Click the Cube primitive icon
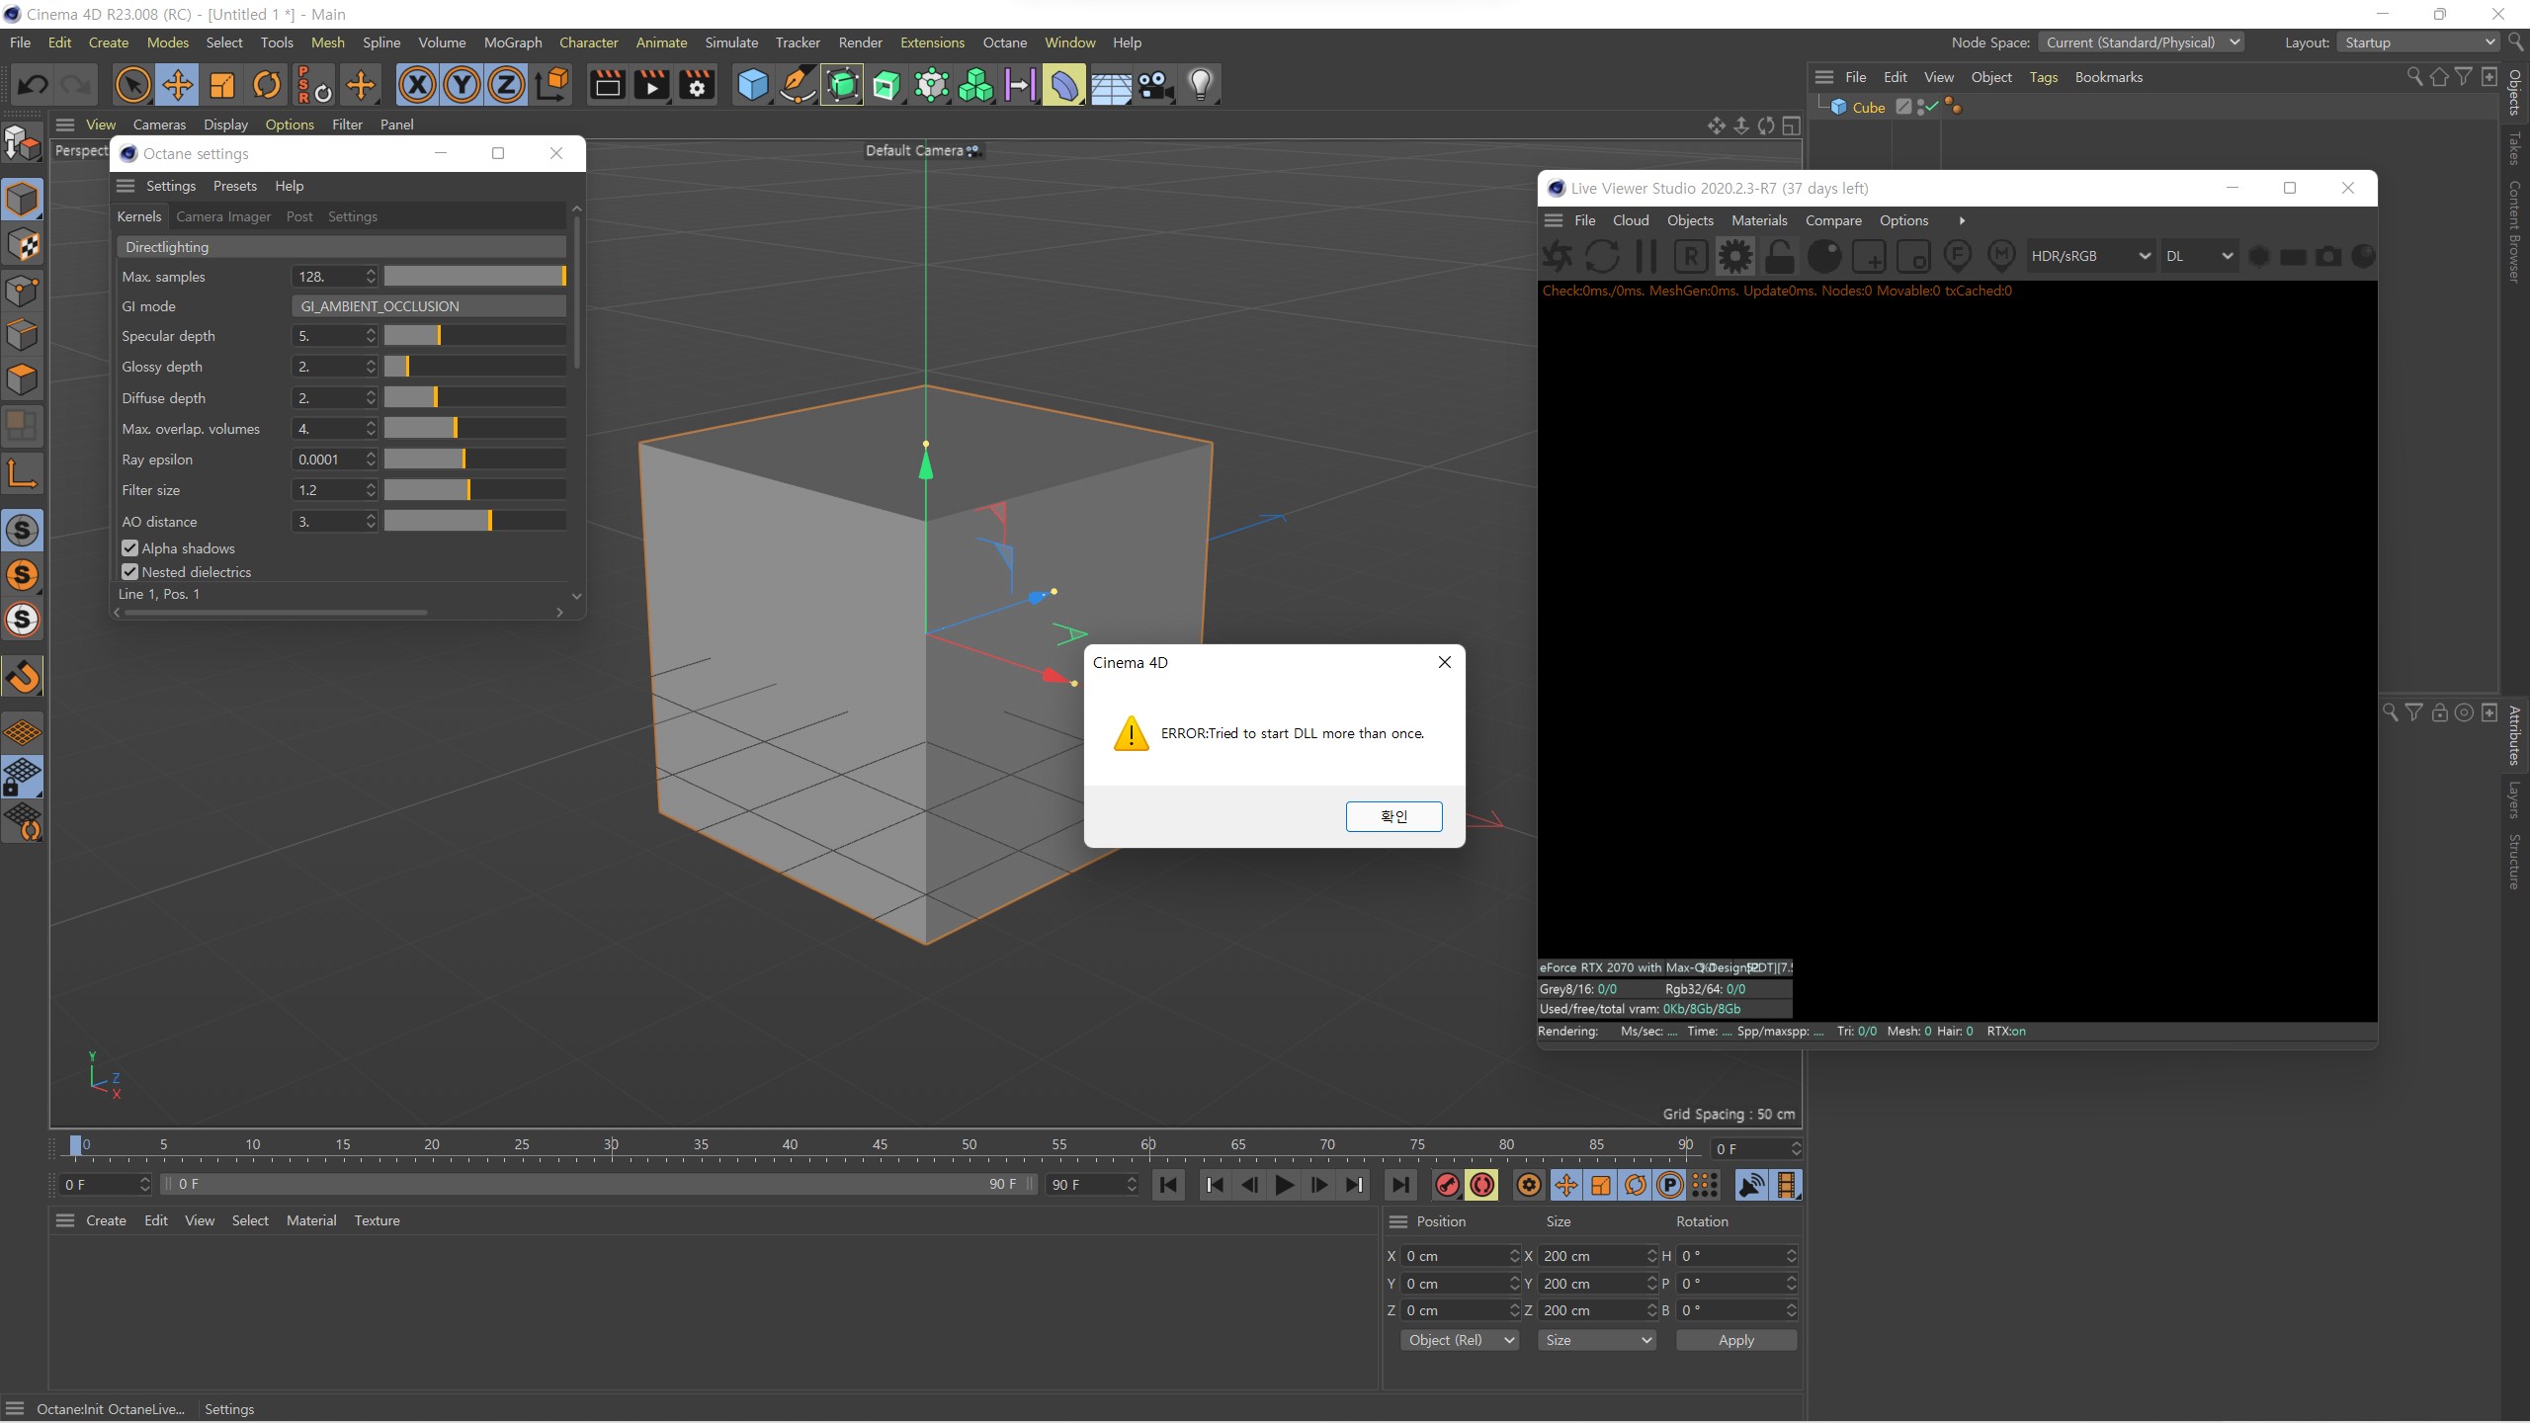 click(x=752, y=85)
